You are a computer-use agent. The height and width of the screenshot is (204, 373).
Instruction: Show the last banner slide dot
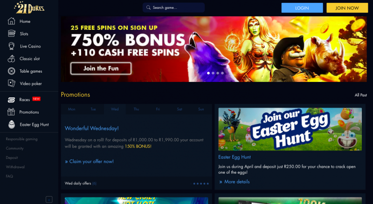222,73
